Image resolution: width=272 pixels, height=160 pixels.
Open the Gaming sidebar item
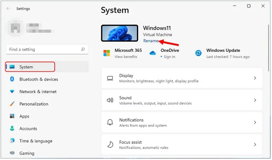(x=26, y=153)
